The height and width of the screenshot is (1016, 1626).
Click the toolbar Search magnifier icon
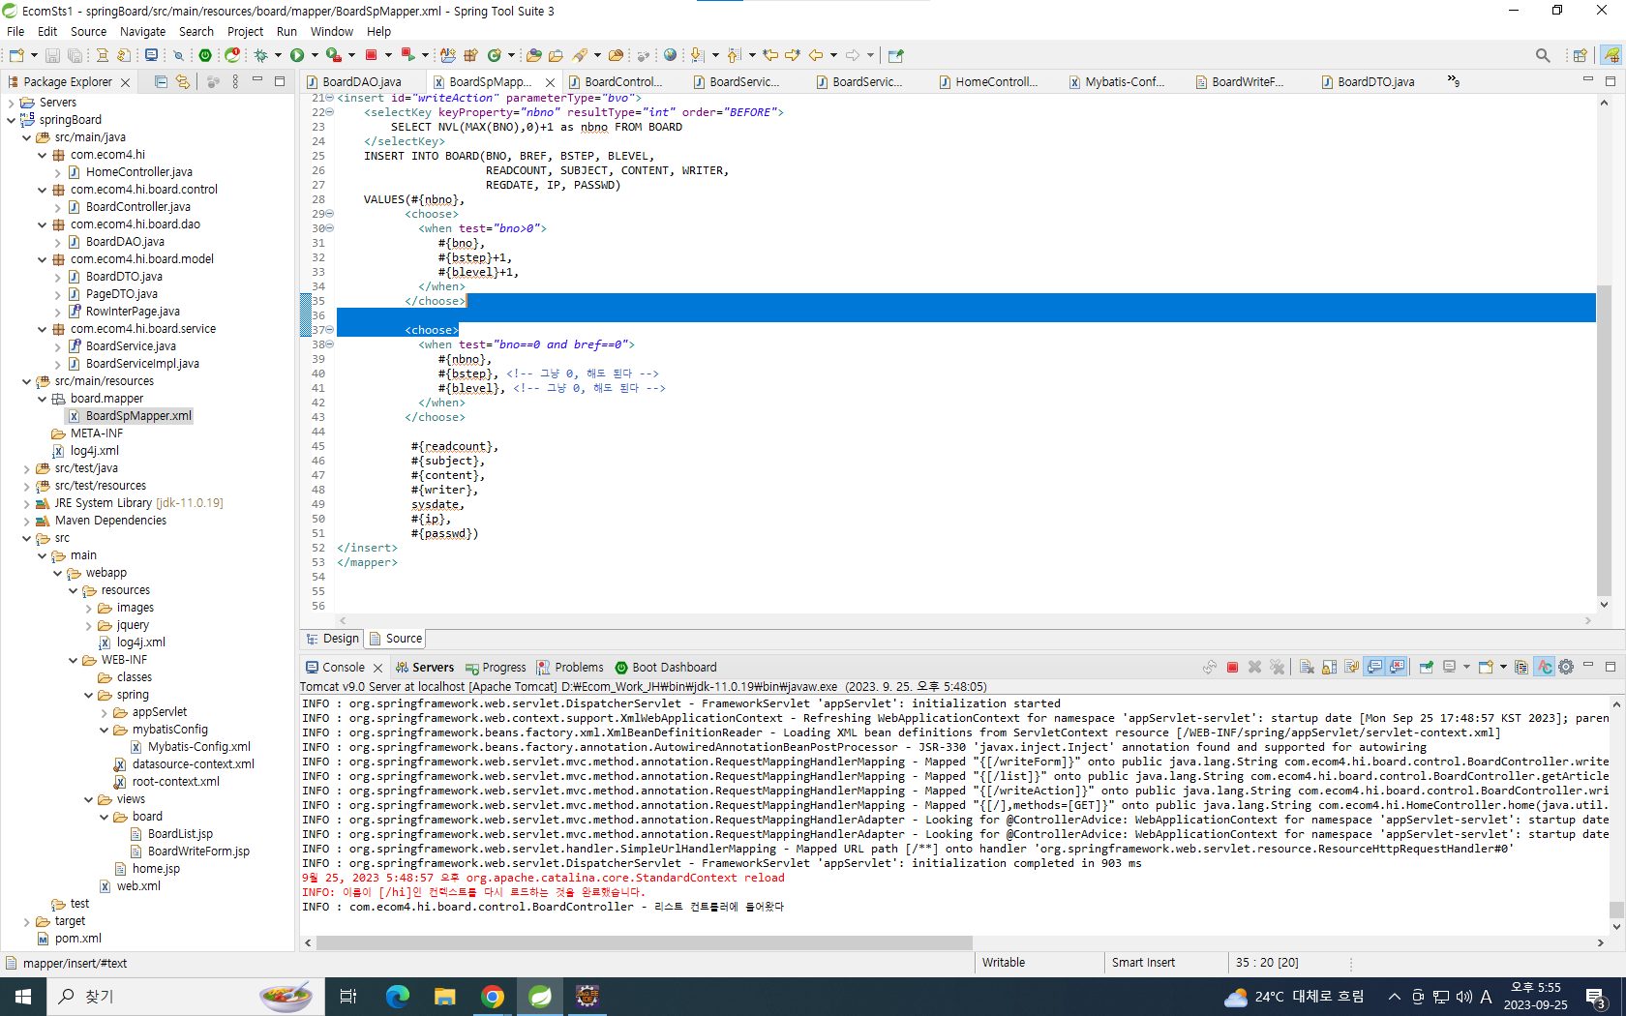click(x=1543, y=55)
